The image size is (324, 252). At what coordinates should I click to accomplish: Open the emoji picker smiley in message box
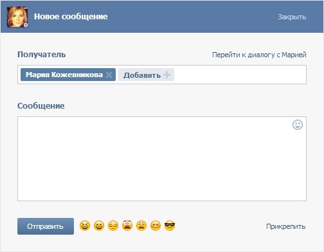click(298, 125)
